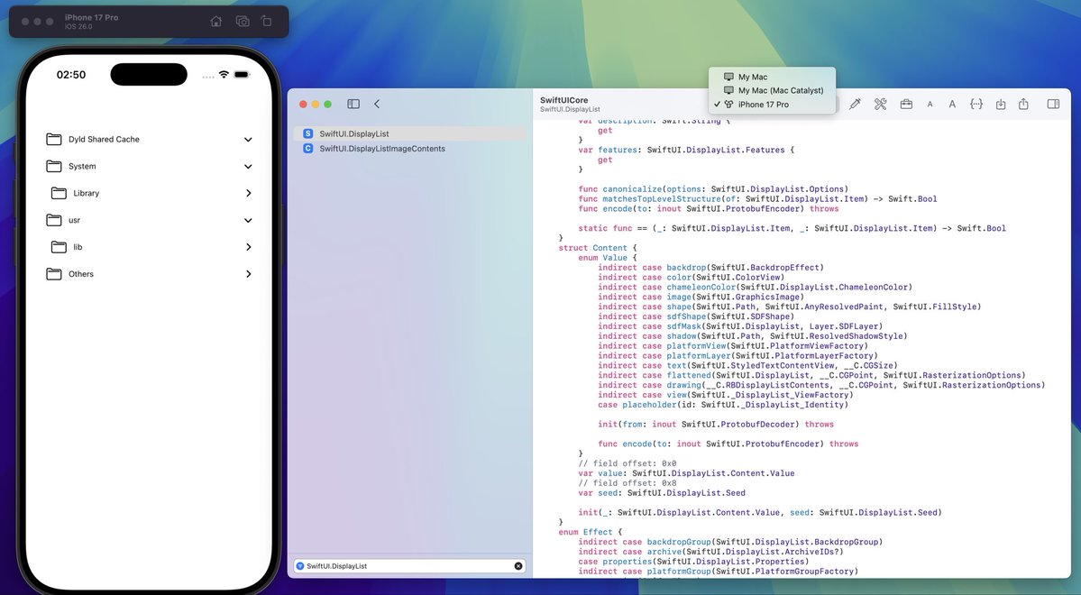The height and width of the screenshot is (595, 1081).
Task: Click the Dyld Shared Cache label
Action: pyautogui.click(x=104, y=139)
